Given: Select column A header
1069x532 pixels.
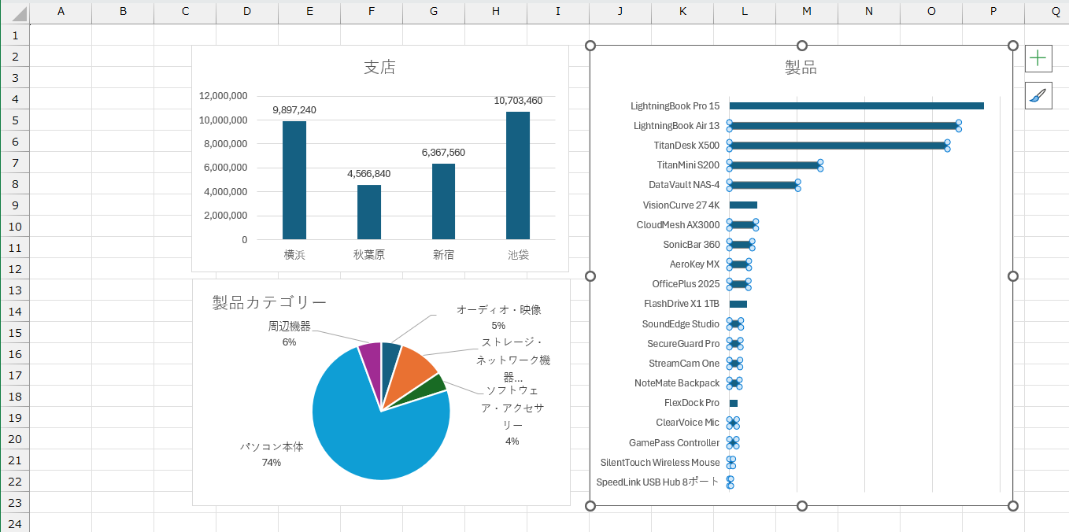Looking at the screenshot, I should click(x=61, y=12).
